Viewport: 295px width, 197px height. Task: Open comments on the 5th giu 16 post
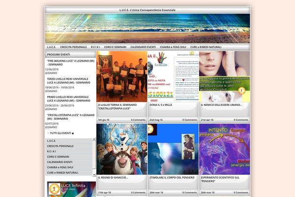pos(138,120)
